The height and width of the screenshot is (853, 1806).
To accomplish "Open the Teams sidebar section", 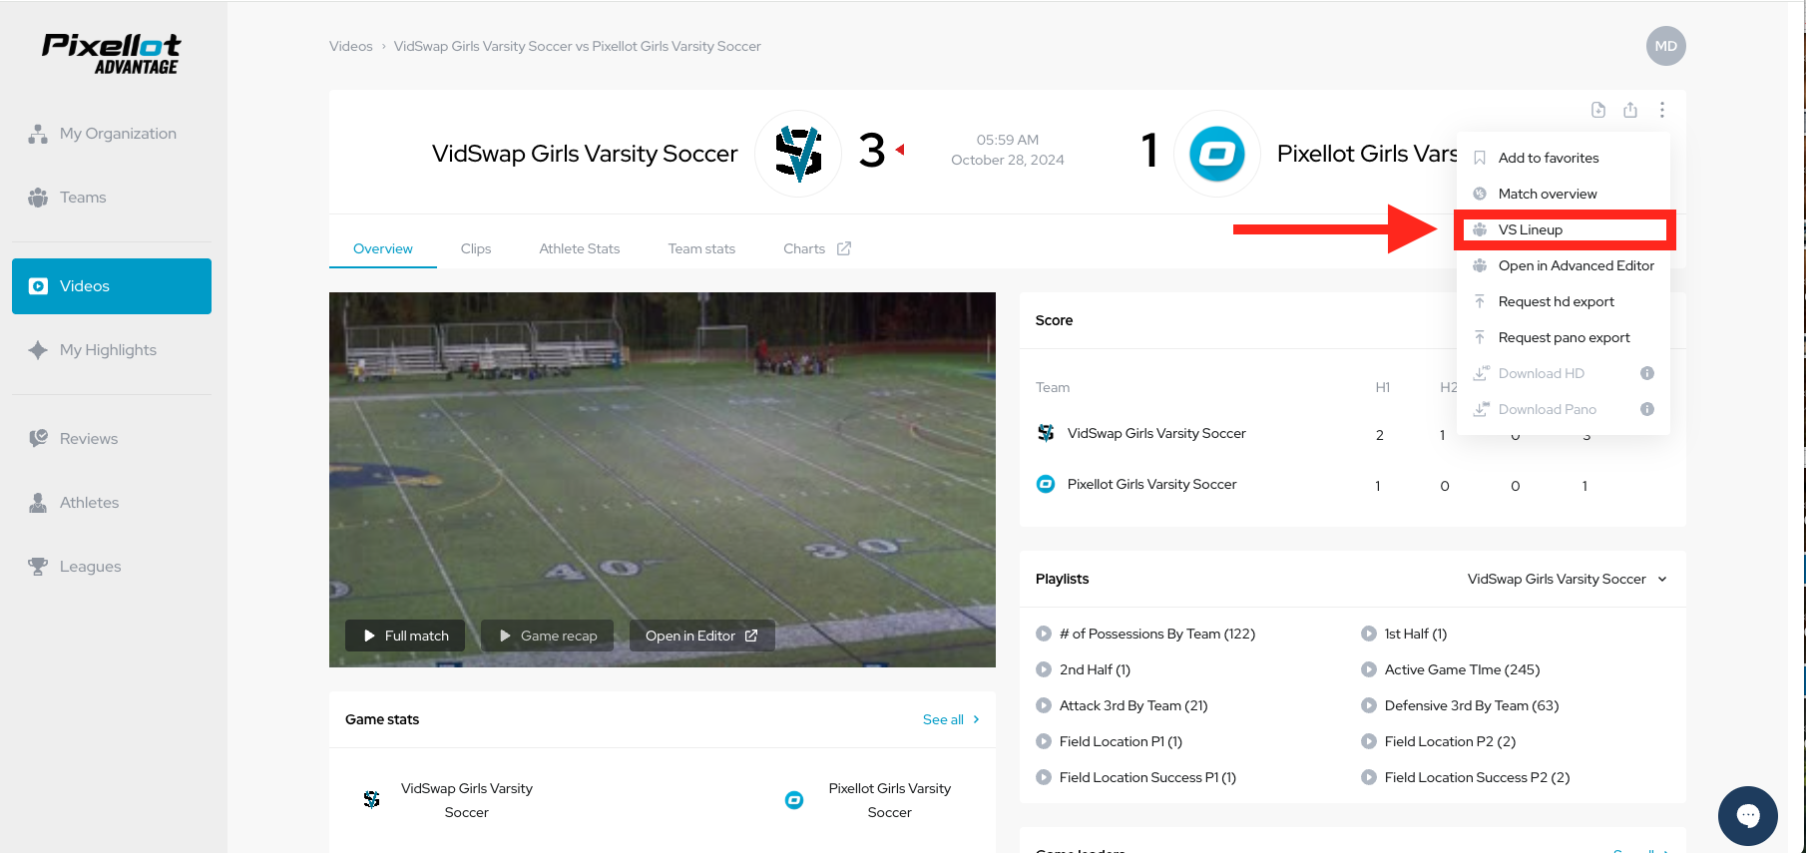I will click(x=112, y=198).
